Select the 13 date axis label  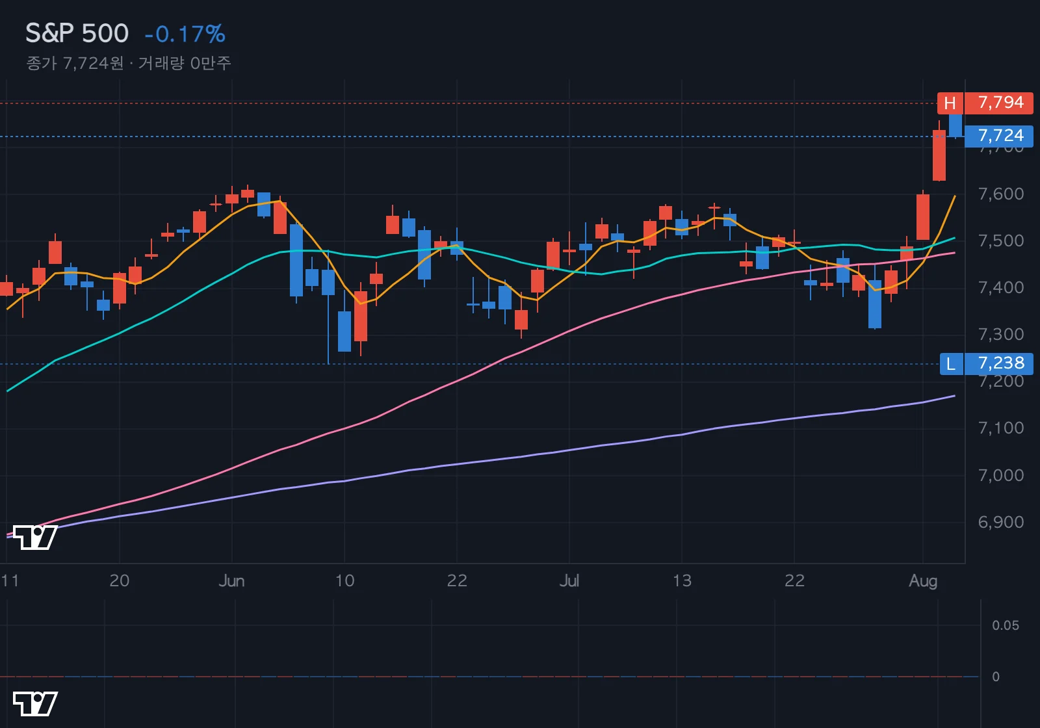[x=682, y=580]
